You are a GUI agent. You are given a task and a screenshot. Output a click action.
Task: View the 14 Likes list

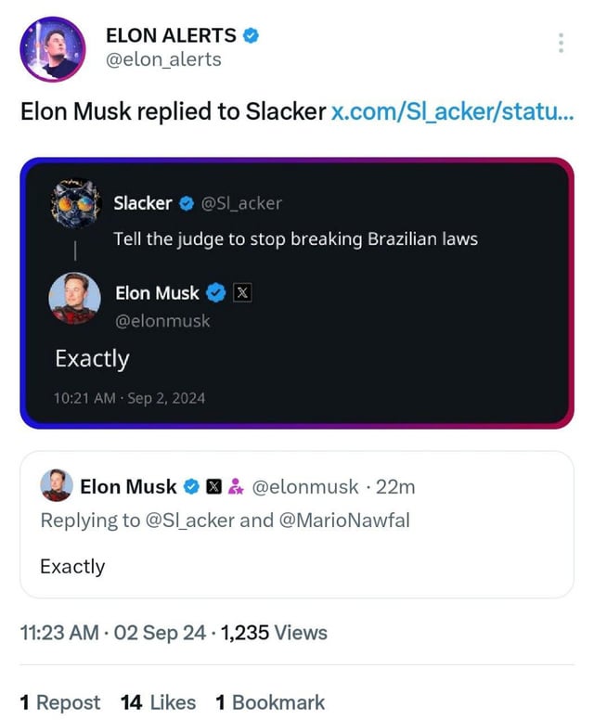(x=158, y=702)
